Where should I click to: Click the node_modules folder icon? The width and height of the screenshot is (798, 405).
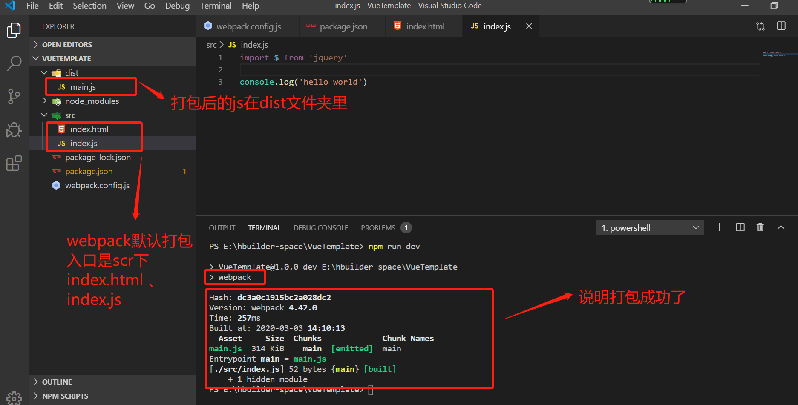(x=56, y=101)
